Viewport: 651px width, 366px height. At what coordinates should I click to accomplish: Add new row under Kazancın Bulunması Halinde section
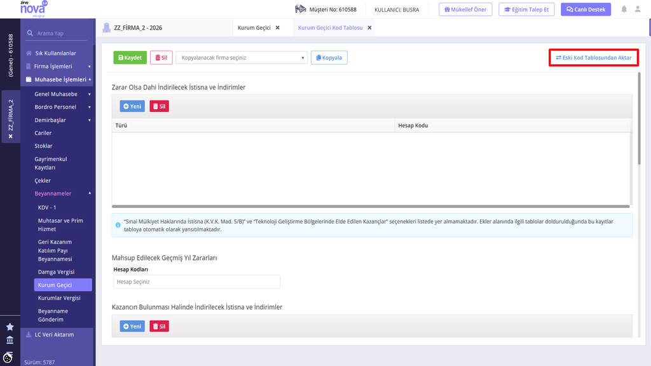pos(132,326)
